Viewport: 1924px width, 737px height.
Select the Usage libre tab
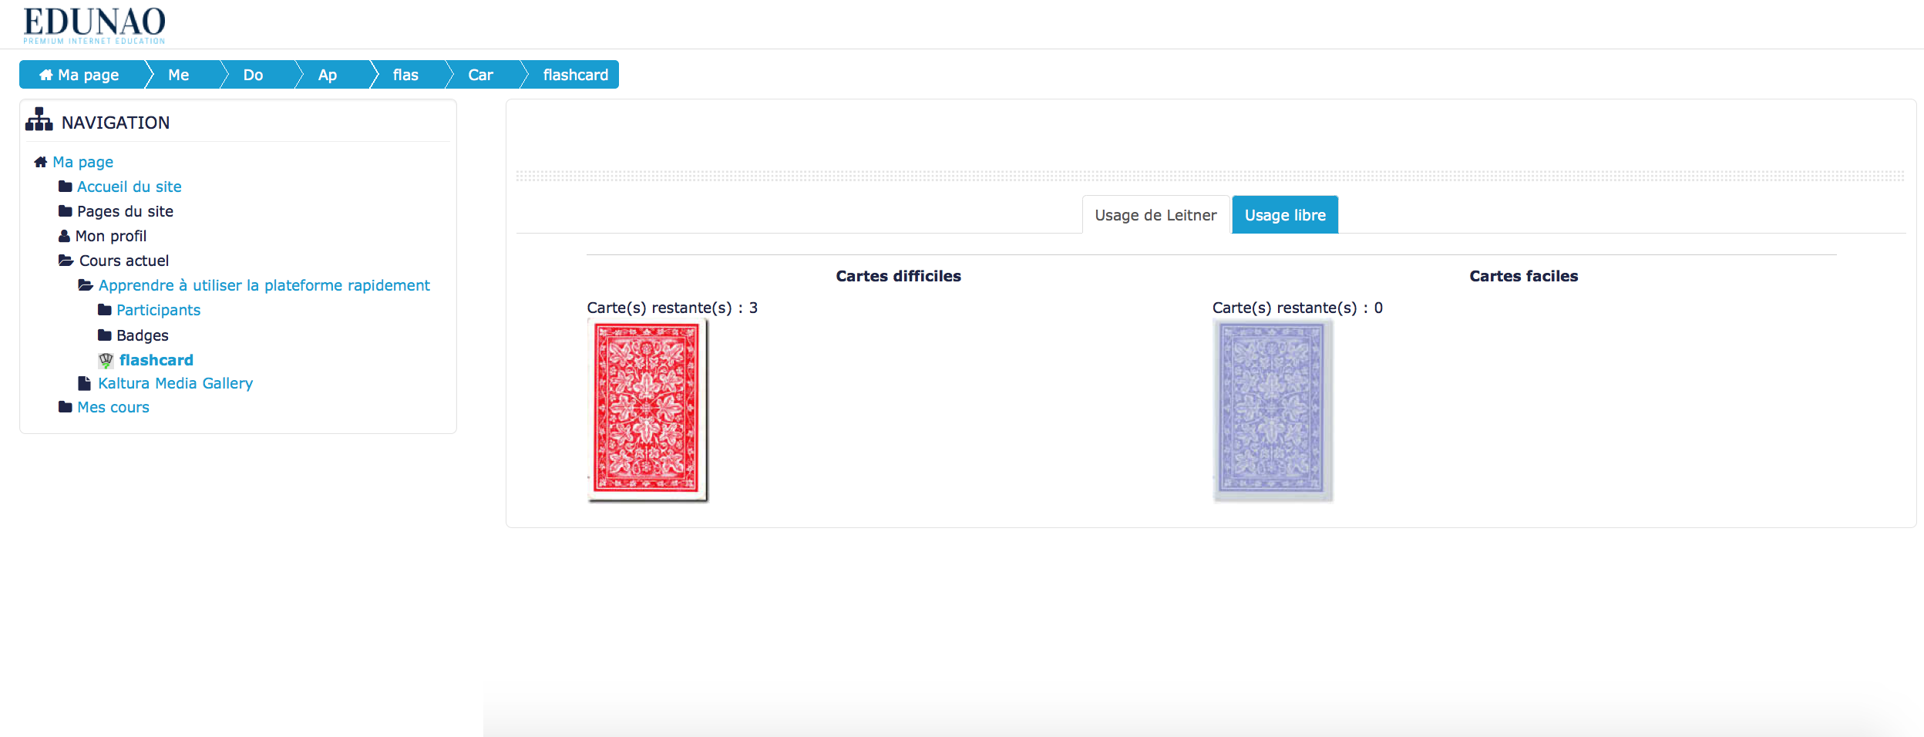1284,215
